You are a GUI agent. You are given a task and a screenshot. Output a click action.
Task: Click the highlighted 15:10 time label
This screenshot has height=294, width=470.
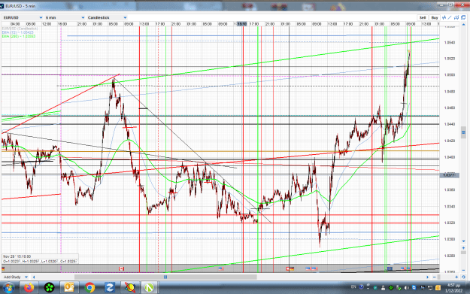242,23
